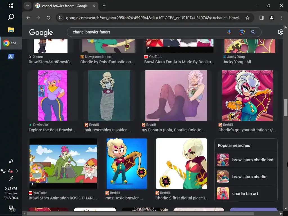Open Brawl Stars Fan Arts YouTube link
Image resolution: width=288 pixels, height=216 pixels.
coord(179,62)
